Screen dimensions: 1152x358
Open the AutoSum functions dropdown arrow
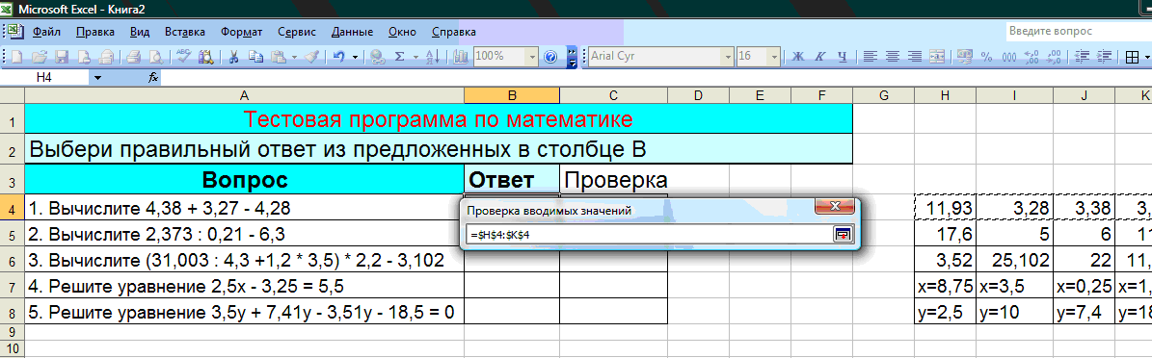(x=415, y=57)
